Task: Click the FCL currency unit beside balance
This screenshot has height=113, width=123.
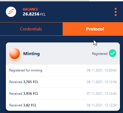Action: point(43,14)
